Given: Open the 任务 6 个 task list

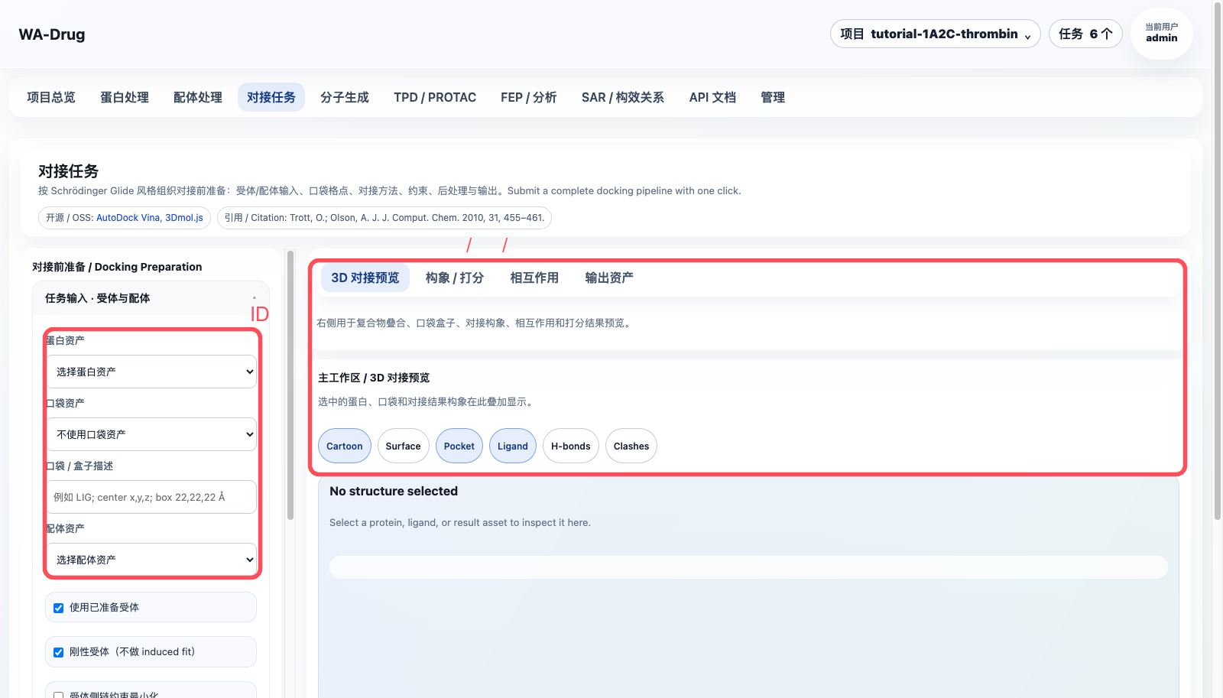Looking at the screenshot, I should point(1085,34).
